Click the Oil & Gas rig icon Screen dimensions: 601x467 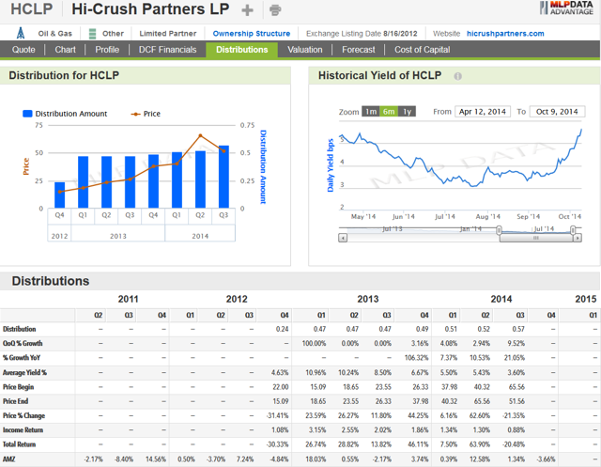(21, 34)
